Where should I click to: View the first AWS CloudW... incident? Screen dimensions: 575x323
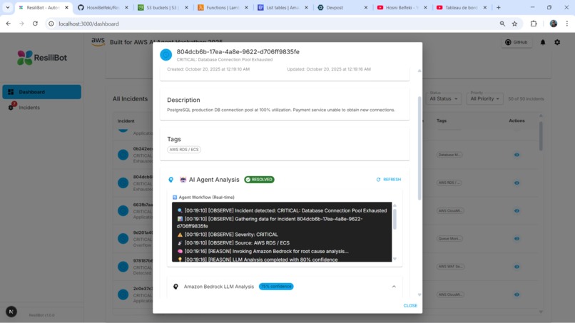click(517, 211)
